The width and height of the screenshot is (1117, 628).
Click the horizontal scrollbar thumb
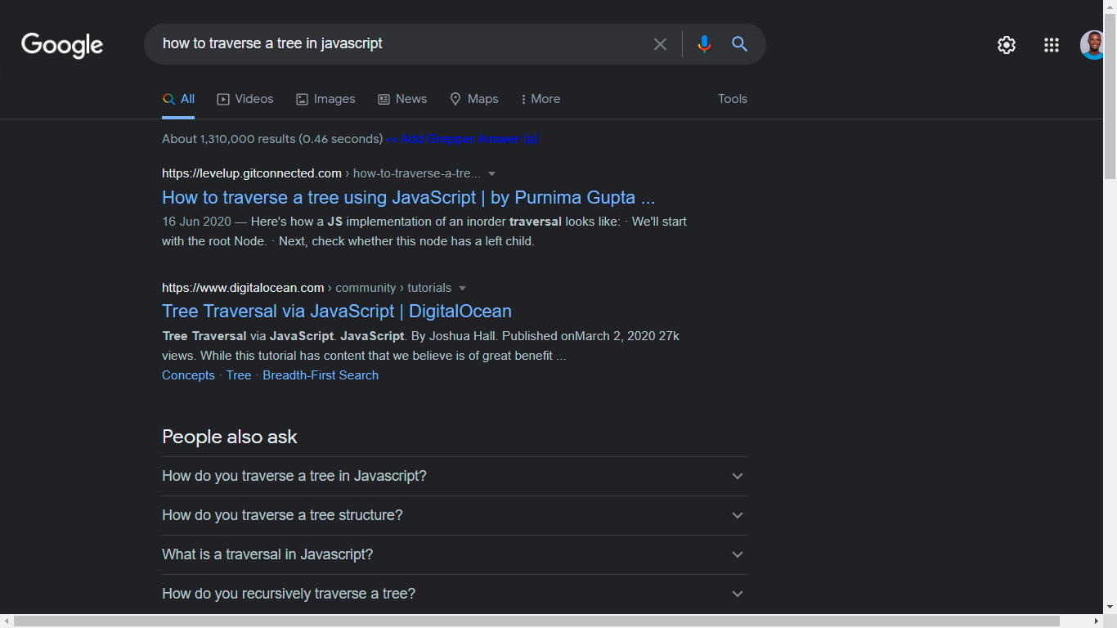536,621
